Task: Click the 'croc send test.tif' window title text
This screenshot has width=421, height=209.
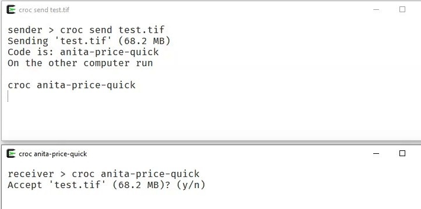Action: (44, 10)
